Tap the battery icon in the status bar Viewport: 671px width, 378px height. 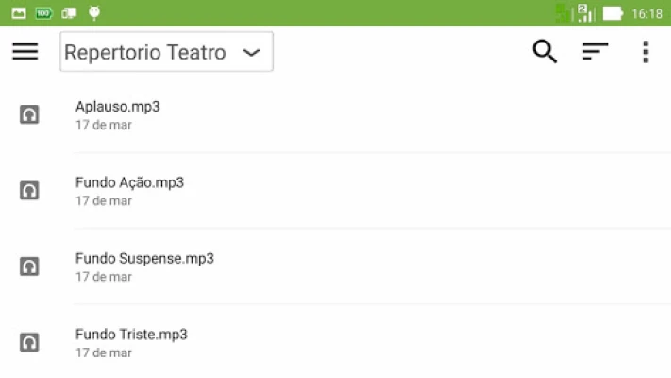612,13
